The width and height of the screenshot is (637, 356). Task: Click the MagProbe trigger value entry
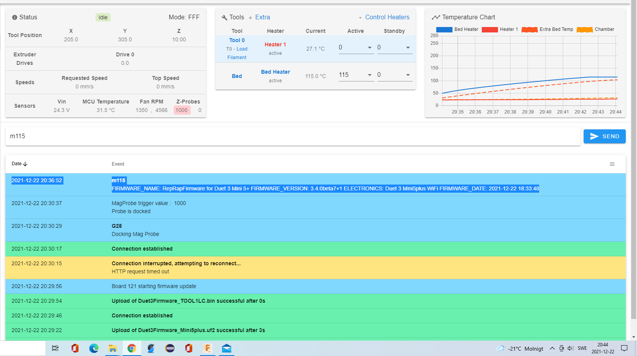316,207
